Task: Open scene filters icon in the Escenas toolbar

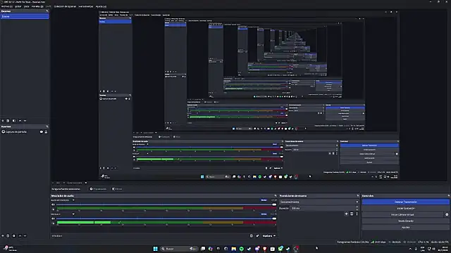Action: click(14, 121)
